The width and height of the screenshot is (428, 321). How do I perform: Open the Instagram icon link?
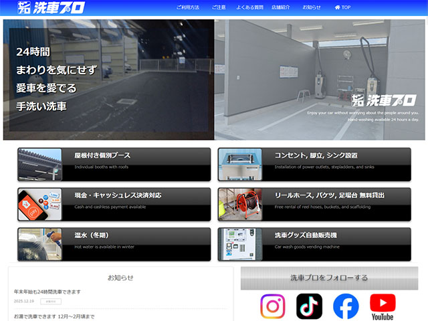click(272, 306)
